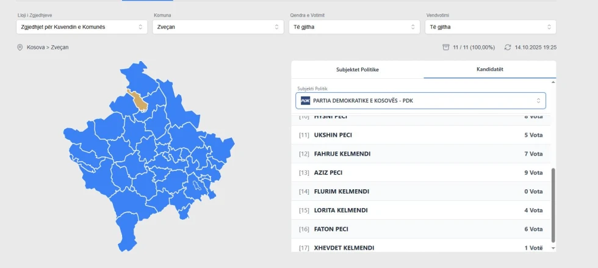The height and width of the screenshot is (268, 598).
Task: Click the ballot box icon near 11 / 11
Action: (x=446, y=47)
